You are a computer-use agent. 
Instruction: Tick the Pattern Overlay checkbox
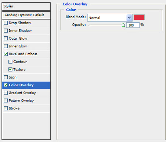[6, 100]
